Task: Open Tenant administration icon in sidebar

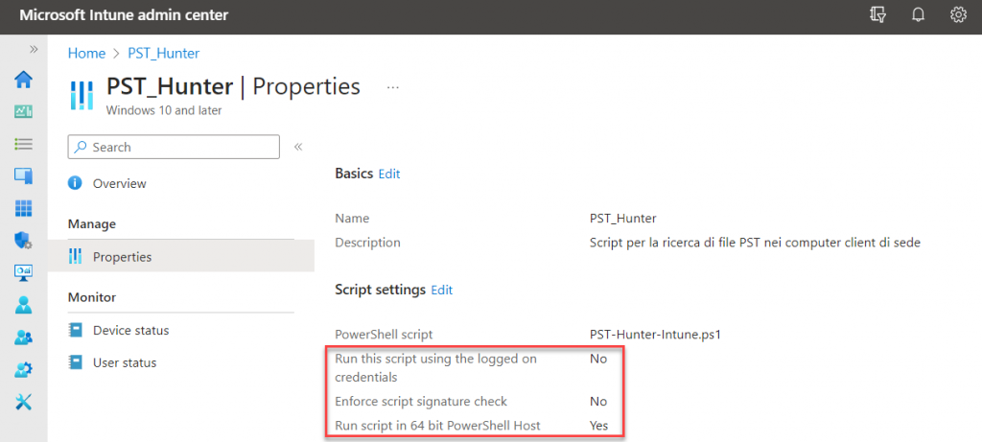Action: coord(23,369)
